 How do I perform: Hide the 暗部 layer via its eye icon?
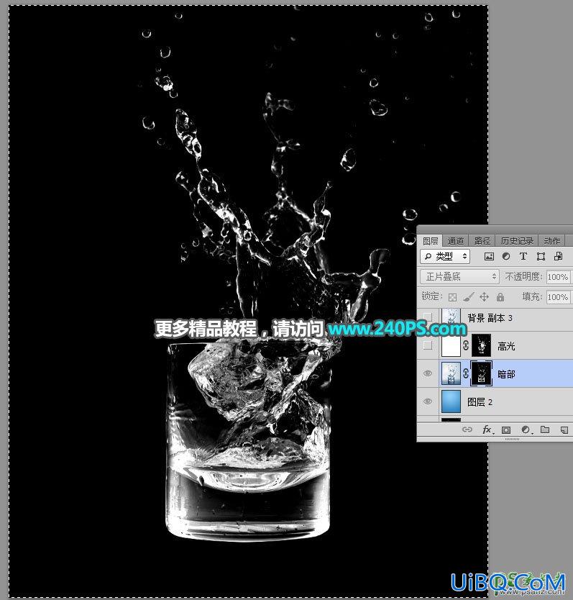(x=428, y=373)
